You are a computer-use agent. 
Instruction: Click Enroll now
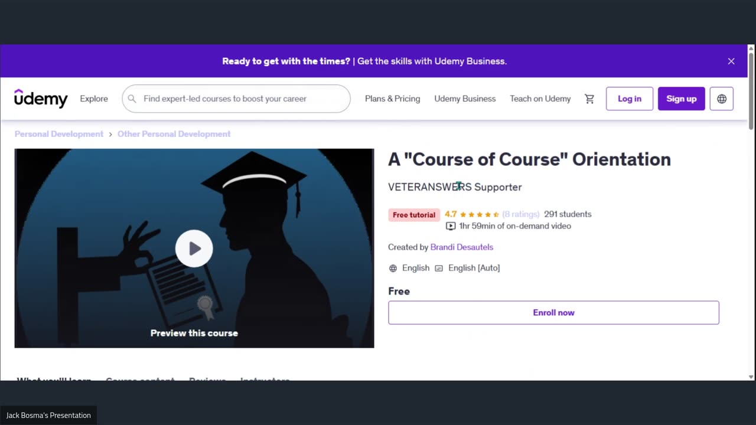[553, 313]
